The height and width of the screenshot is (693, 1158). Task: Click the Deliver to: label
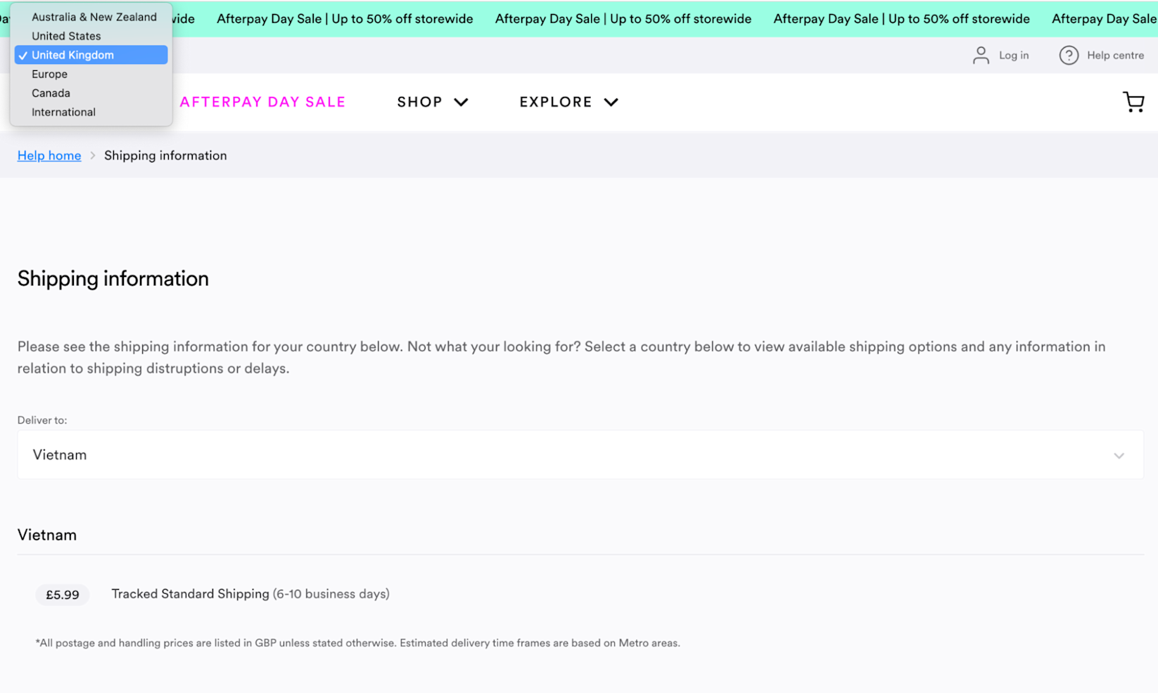[x=42, y=420]
